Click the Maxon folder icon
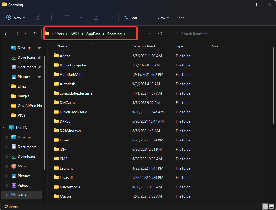The image size is (276, 210). (x=56, y=196)
